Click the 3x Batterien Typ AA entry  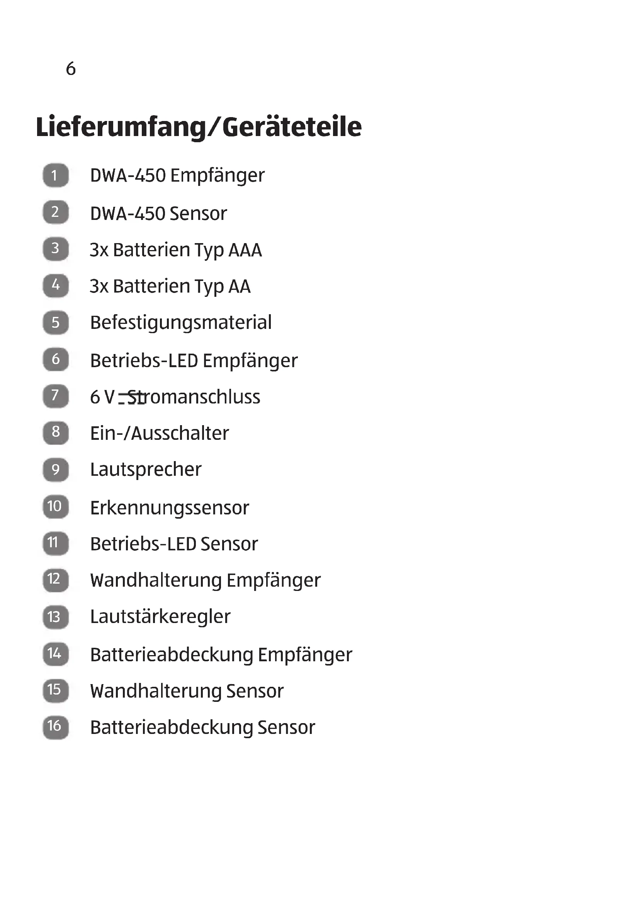pos(170,287)
